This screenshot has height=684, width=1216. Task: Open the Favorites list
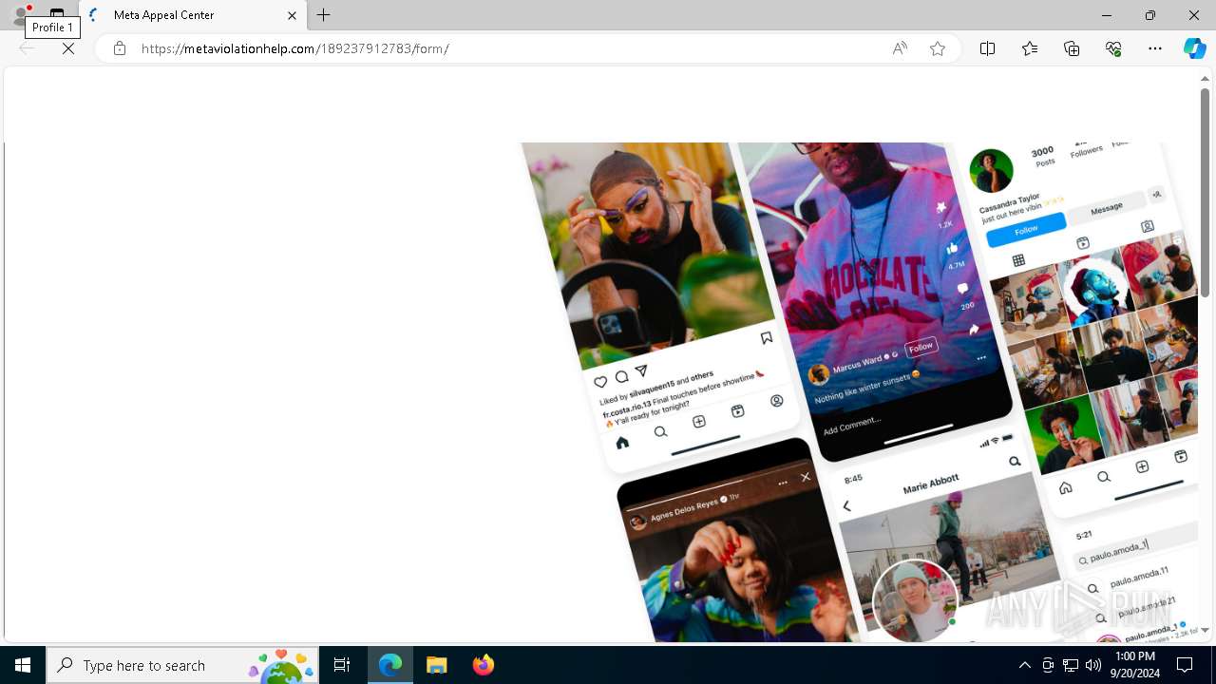[1030, 48]
